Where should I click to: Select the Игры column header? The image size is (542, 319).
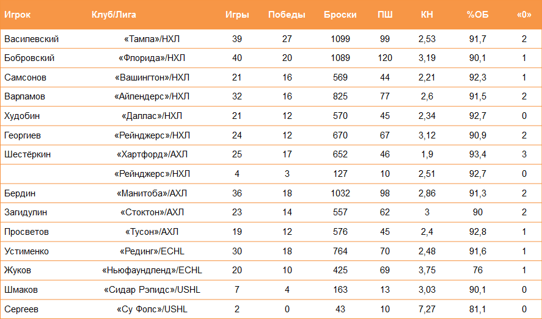[237, 15]
